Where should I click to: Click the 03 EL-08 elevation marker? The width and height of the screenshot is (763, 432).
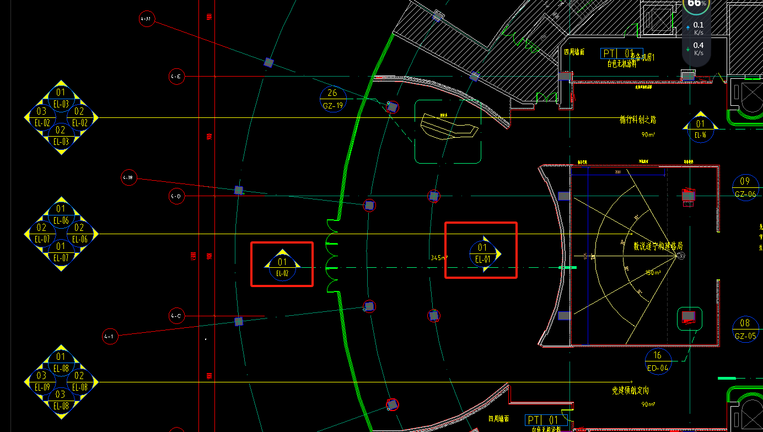(61, 400)
